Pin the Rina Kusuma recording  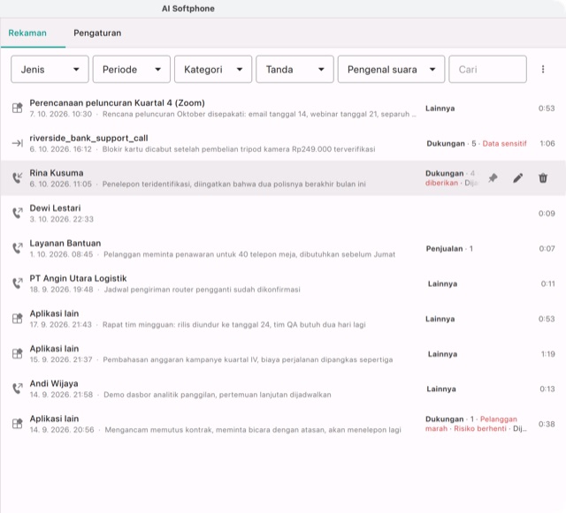tap(493, 177)
